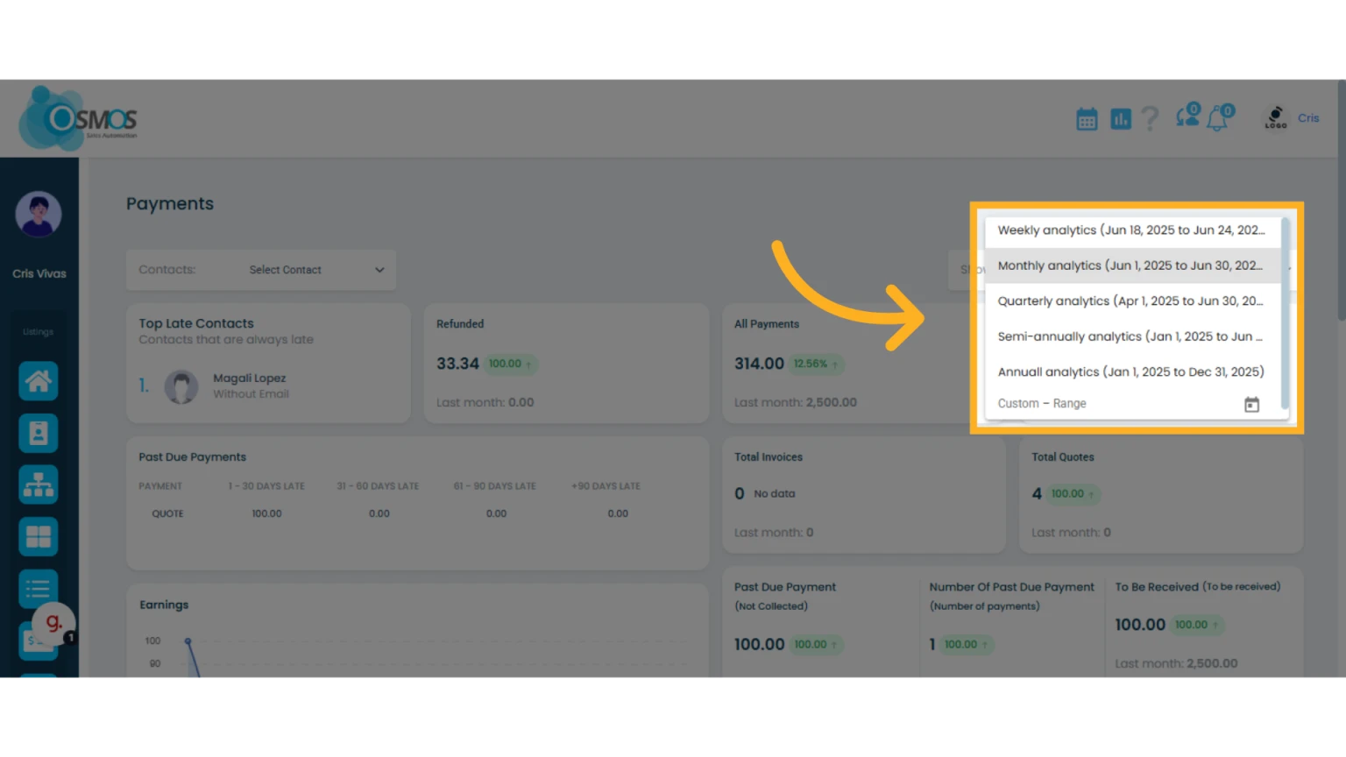1346x757 pixels.
Task: Click the Total Quotes 4 value
Action: (x=1037, y=493)
